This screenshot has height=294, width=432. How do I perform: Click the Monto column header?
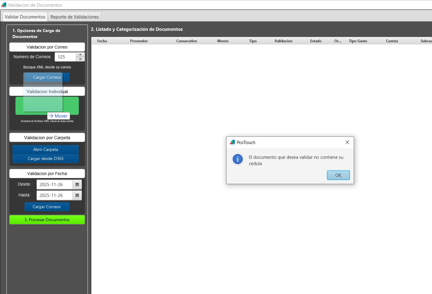tap(223, 41)
